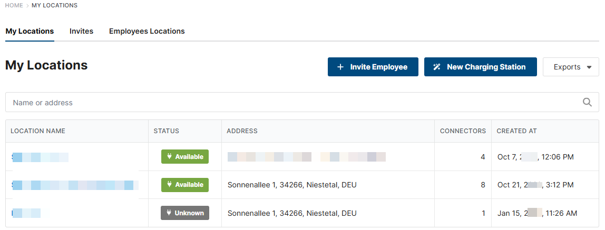Click the magic wand icon on New Charging Station
605x230 pixels.
436,67
